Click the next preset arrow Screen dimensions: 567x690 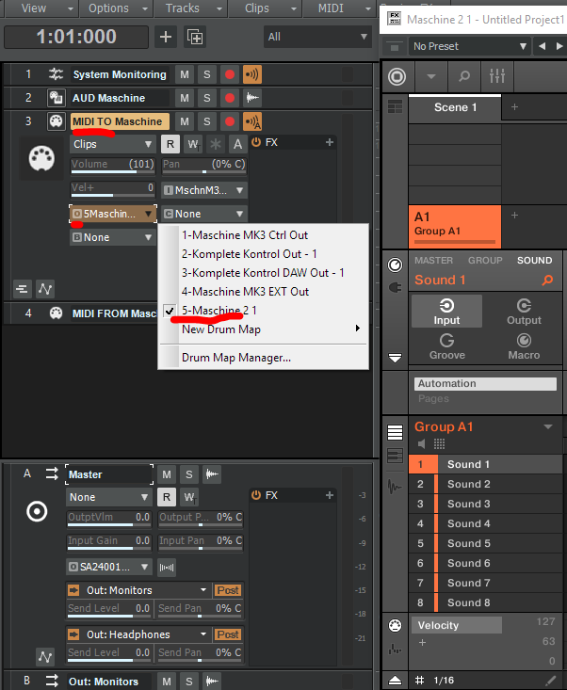tap(559, 46)
